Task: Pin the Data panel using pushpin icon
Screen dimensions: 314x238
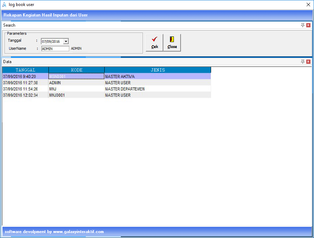Action: tap(303, 62)
